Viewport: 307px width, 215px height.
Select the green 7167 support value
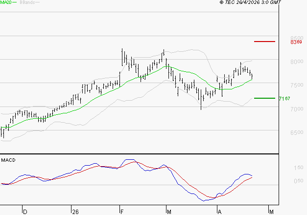point(284,99)
